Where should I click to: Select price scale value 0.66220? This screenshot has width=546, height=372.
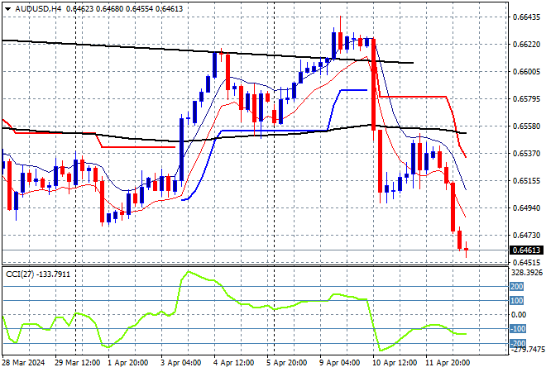[x=526, y=45]
